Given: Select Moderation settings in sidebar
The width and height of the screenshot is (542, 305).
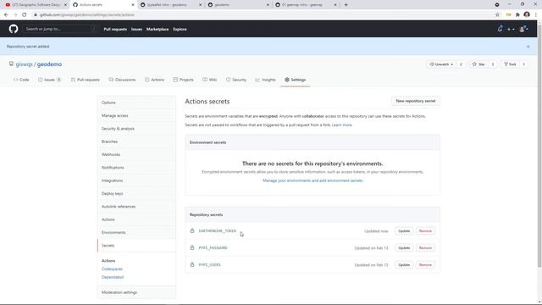Looking at the screenshot, I should tap(136, 292).
